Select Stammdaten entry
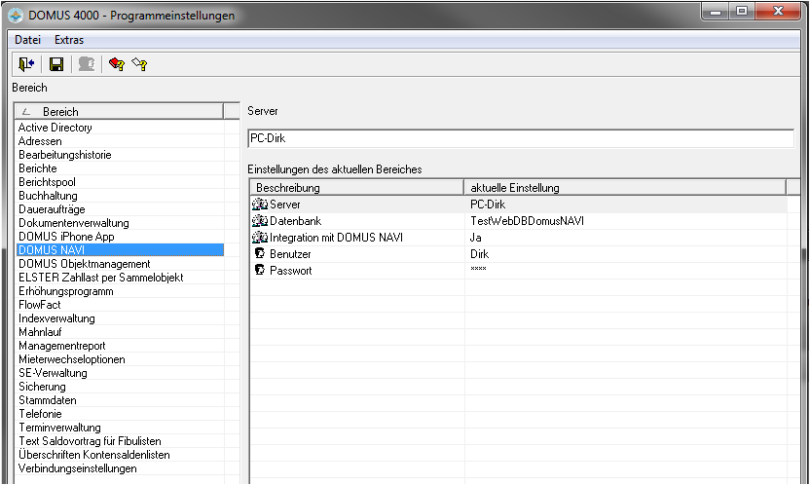 (121, 400)
